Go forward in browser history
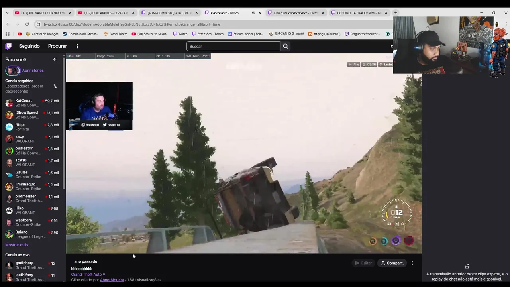 [x=18, y=24]
